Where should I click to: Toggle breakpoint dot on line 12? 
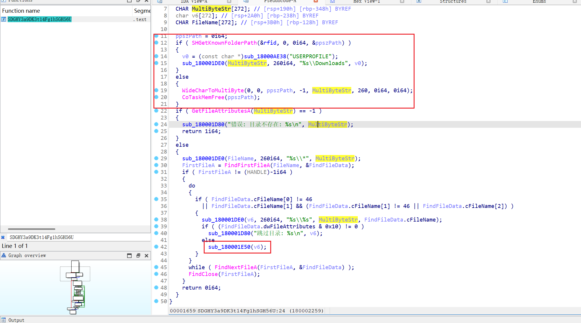pyautogui.click(x=156, y=43)
